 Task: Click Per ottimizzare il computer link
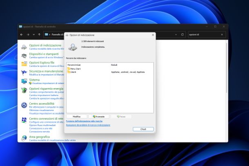tap(47, 107)
